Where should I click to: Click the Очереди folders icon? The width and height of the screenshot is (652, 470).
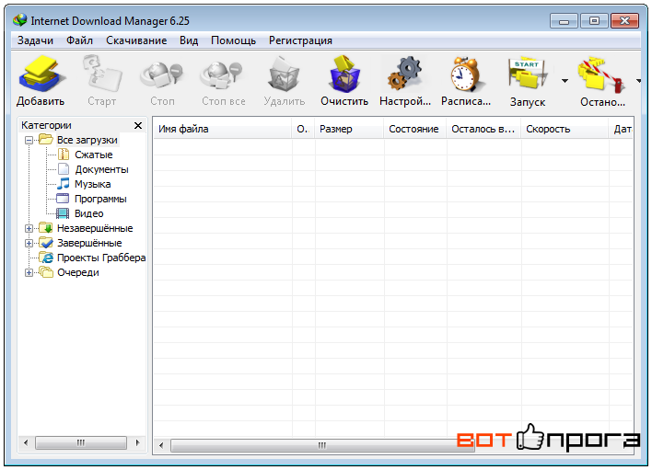(46, 272)
